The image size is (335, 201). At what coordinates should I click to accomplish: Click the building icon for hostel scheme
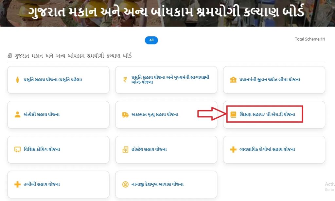[x=125, y=150]
